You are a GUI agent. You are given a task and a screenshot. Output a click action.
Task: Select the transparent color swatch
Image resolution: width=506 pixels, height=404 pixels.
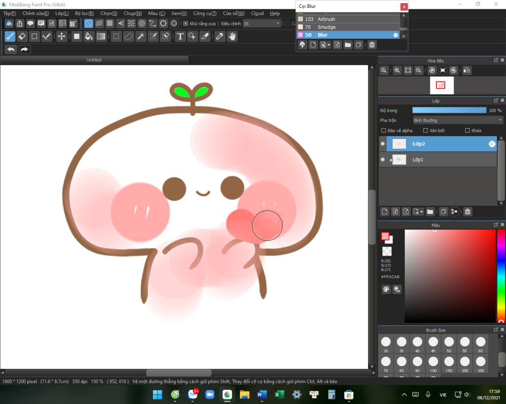[386, 251]
